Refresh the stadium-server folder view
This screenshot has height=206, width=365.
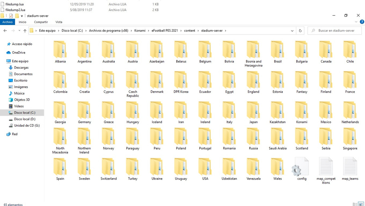click(x=300, y=31)
